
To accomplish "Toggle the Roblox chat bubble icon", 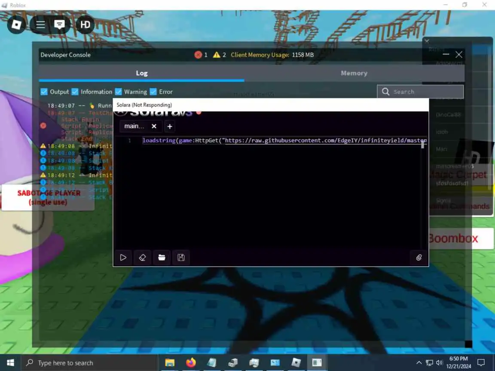I will 59,24.
